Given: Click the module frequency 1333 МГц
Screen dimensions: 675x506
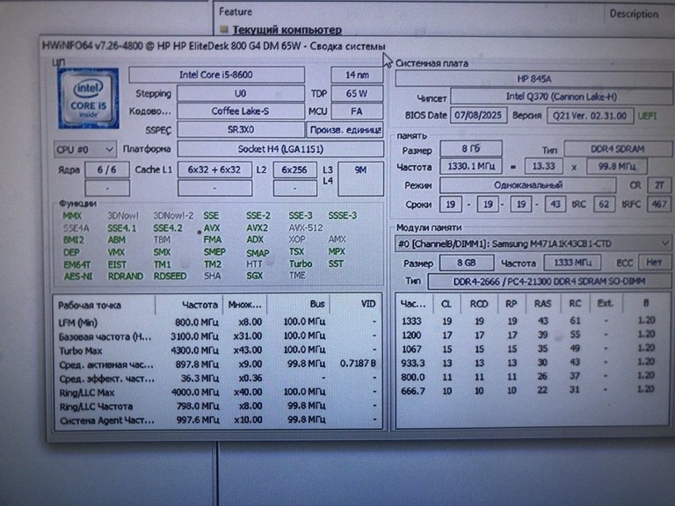Looking at the screenshot, I should click(x=572, y=262).
